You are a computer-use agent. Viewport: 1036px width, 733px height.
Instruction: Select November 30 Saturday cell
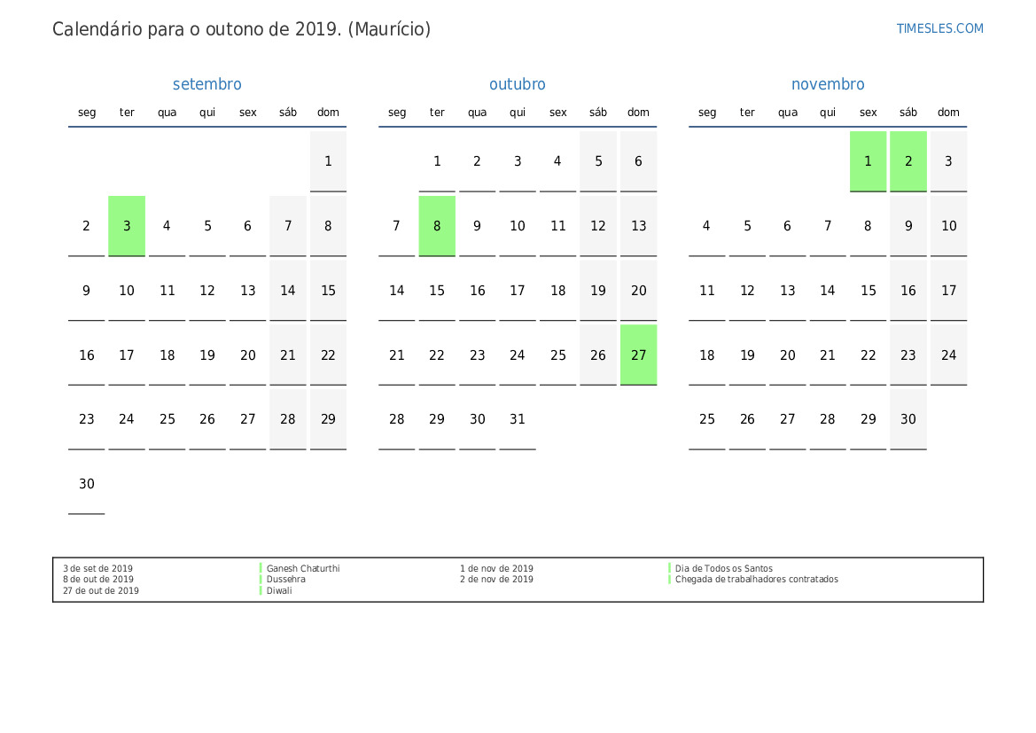pyautogui.click(x=908, y=419)
